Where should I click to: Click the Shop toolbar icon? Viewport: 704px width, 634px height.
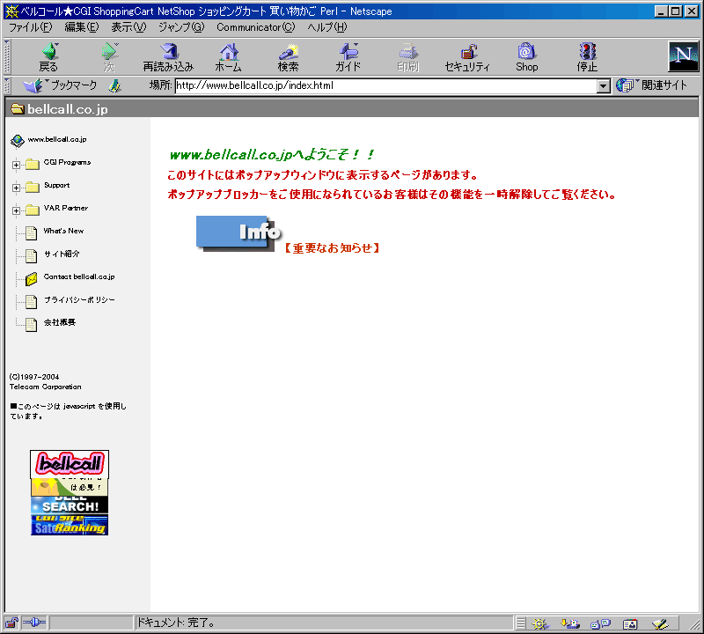tap(526, 57)
